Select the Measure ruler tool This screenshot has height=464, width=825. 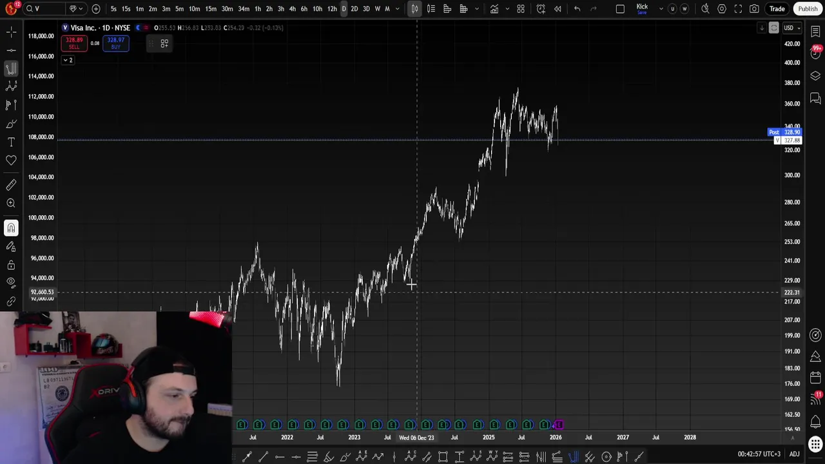coord(11,185)
